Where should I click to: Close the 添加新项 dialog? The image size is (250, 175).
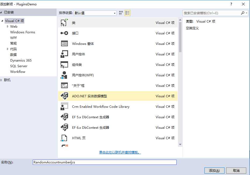click(x=243, y=4)
